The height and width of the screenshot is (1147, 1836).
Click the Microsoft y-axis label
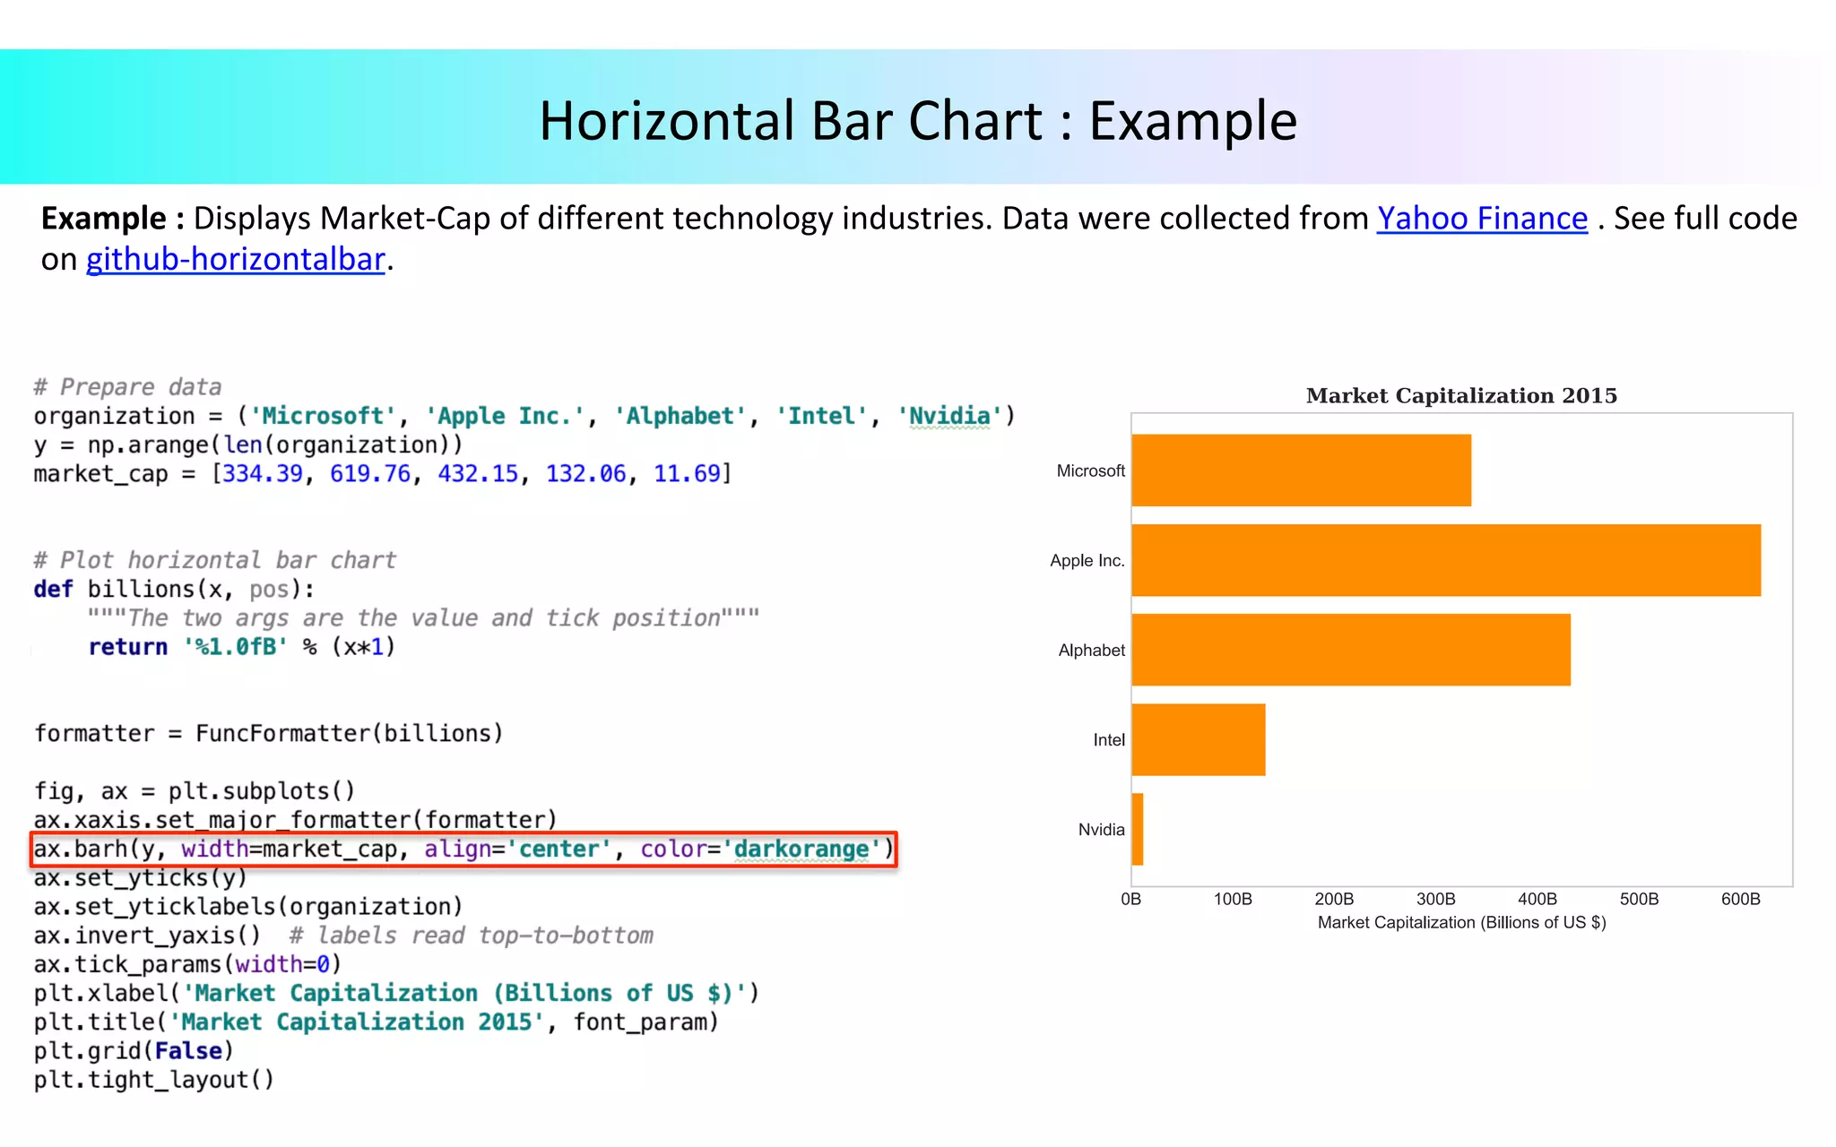coord(1090,470)
